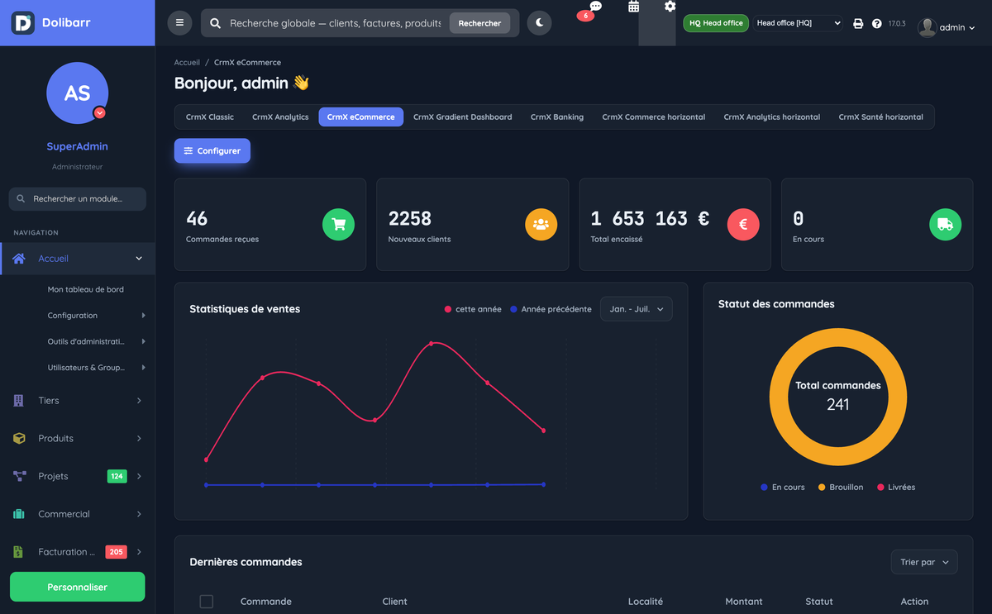The width and height of the screenshot is (992, 614).
Task: Click the Tiers building icon
Action: (19, 401)
